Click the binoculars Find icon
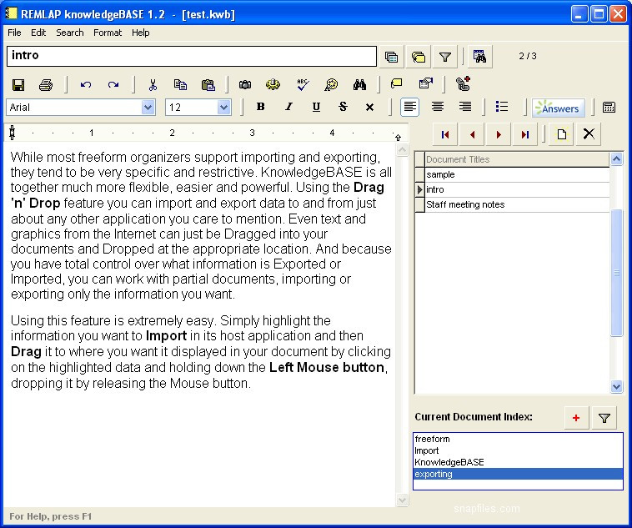The image size is (632, 528). pos(359,85)
